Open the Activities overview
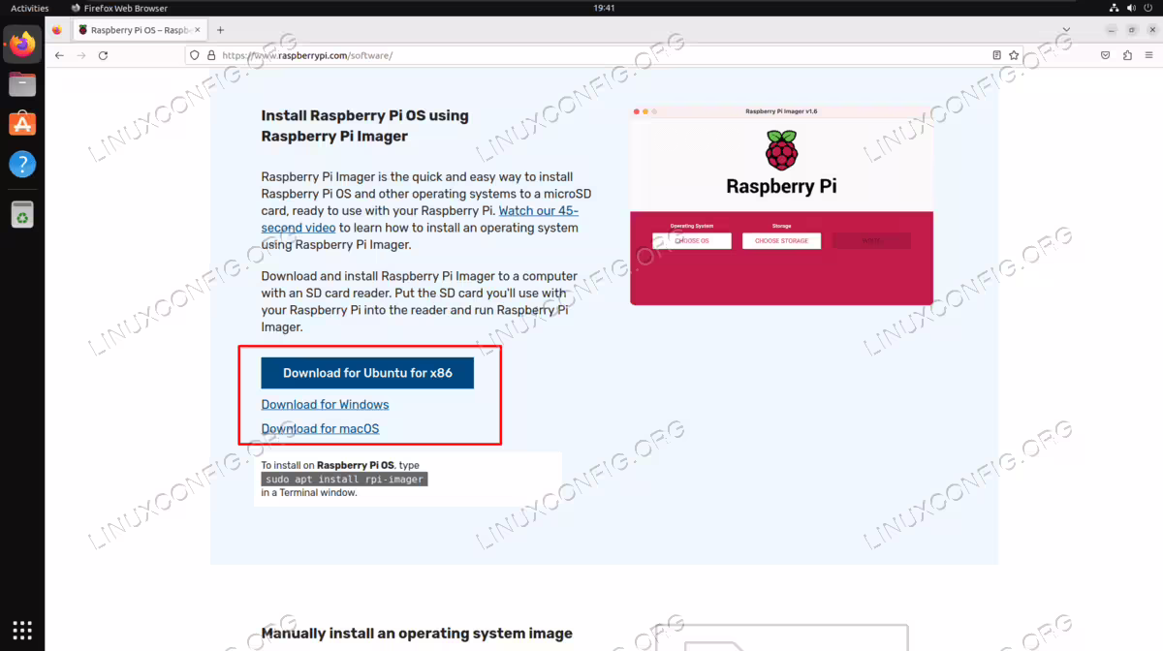 [30, 8]
